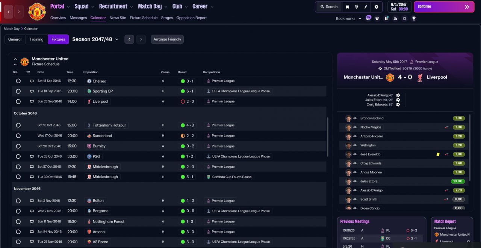Viewport: 481px width, 248px height.
Task: Select the radio button for PSG fixture
Action: coord(18,156)
